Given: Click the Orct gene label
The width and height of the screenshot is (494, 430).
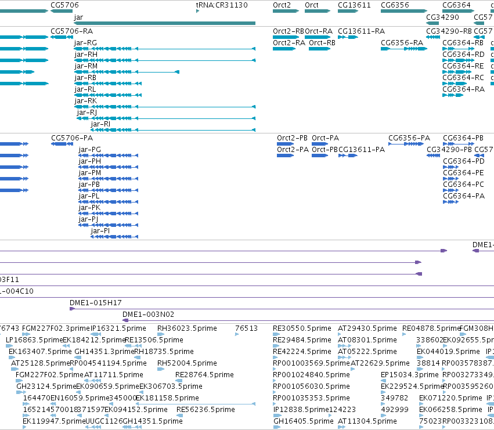Looking at the screenshot, I should point(312,5).
